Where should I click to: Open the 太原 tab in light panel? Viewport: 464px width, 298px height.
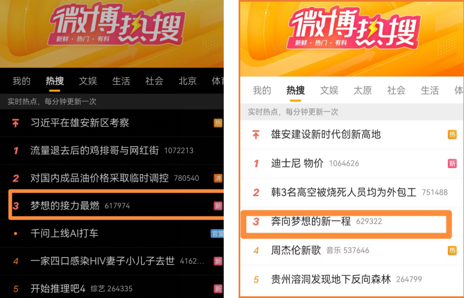point(363,90)
